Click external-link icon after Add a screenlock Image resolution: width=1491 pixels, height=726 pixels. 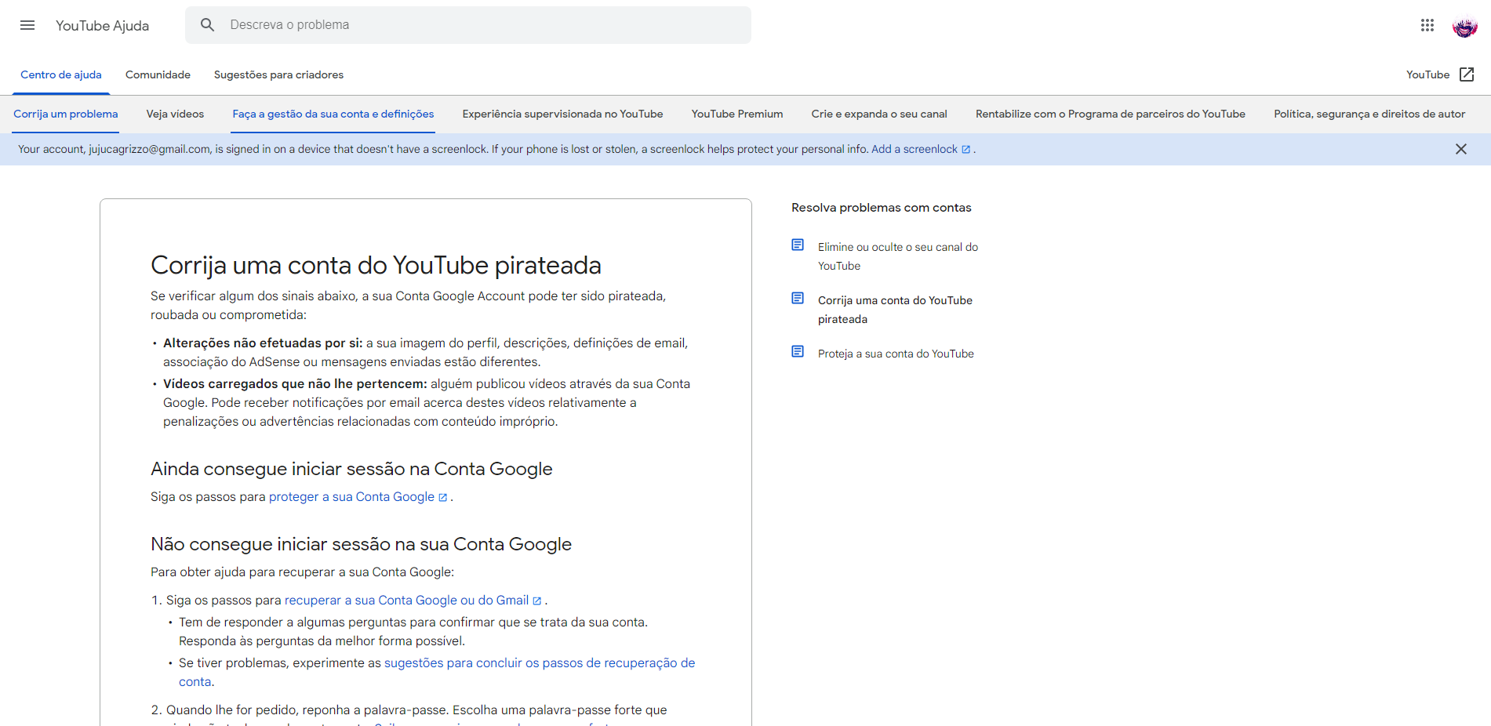coord(966,150)
